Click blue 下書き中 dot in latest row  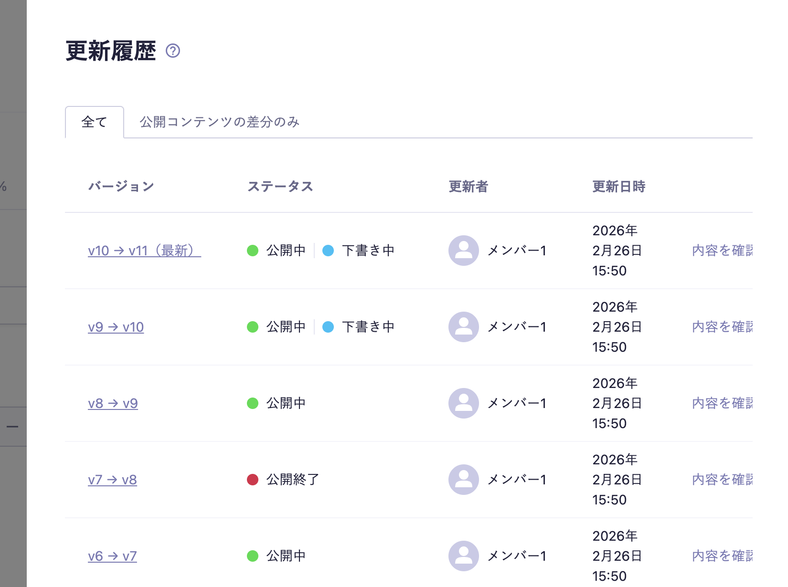click(328, 251)
